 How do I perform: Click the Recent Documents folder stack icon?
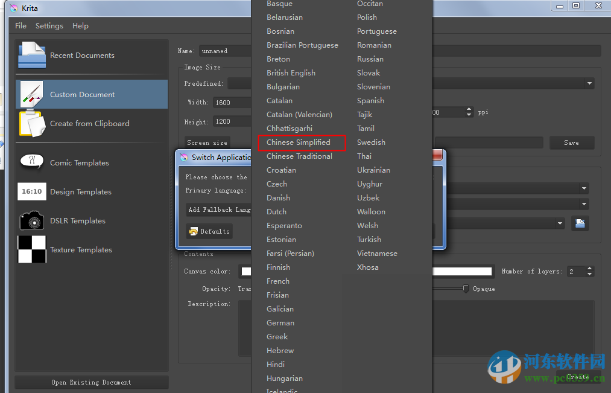click(x=31, y=54)
